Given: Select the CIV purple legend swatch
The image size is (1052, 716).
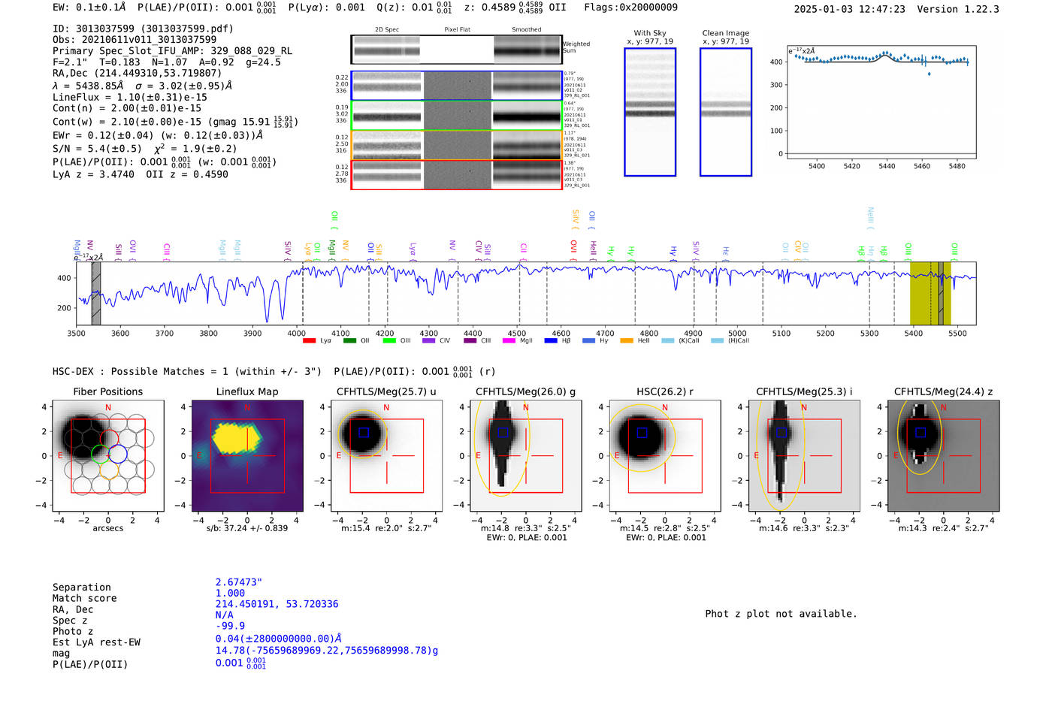Looking at the screenshot, I should tap(429, 341).
